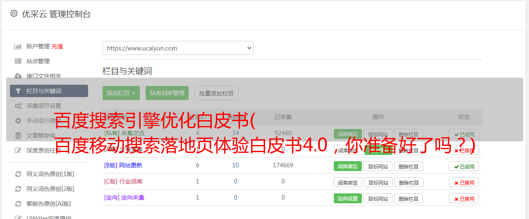Click refresh icon for 同义词伪原创[2版]
The image size is (529, 219).
point(18,189)
